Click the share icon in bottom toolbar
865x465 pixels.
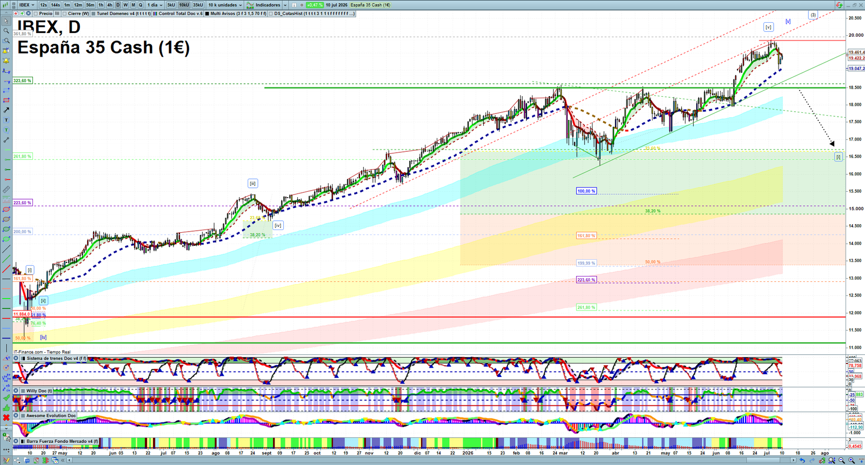(x=17, y=461)
